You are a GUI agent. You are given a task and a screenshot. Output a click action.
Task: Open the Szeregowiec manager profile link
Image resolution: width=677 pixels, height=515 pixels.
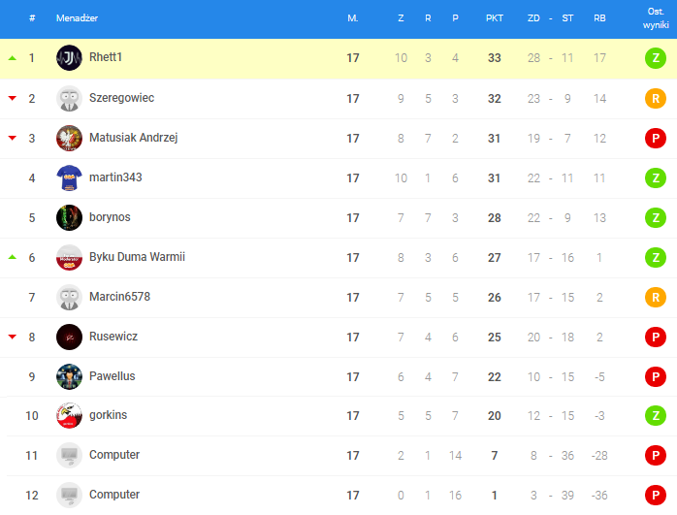click(x=122, y=98)
